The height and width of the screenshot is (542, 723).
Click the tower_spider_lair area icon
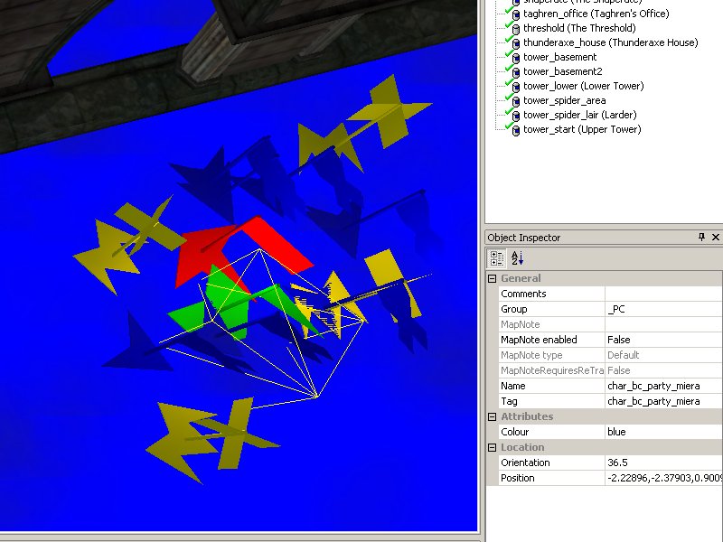click(x=515, y=115)
